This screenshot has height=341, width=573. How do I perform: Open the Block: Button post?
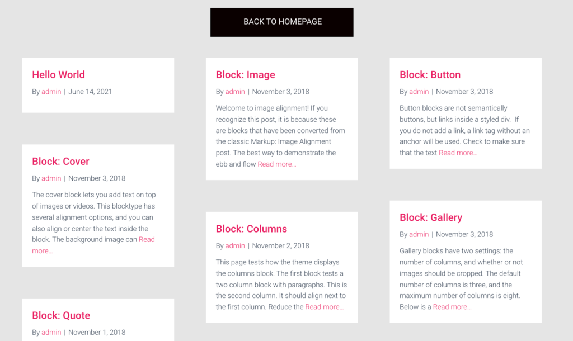pyautogui.click(x=430, y=74)
